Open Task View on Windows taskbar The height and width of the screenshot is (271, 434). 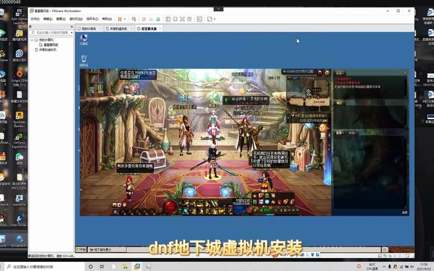point(102,267)
